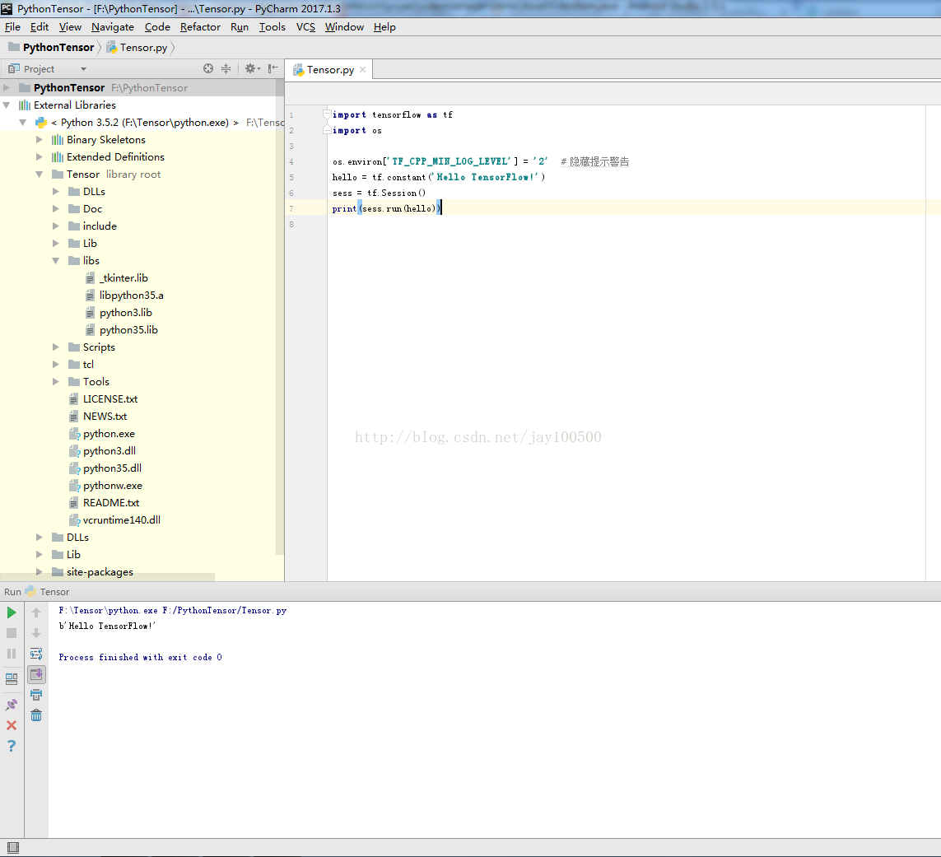The image size is (941, 857).
Task: Click the Restore Layout icon in Run panel
Action: [12, 678]
